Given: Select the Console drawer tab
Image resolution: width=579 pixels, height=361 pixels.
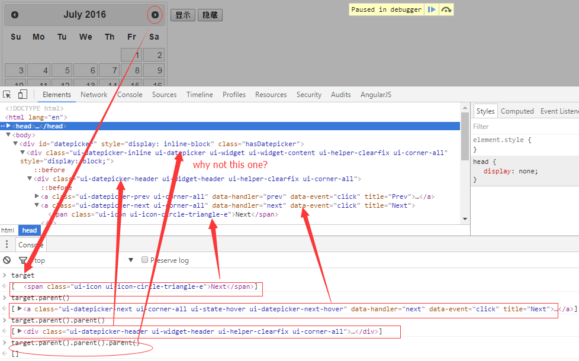Looking at the screenshot, I should tap(31, 245).
